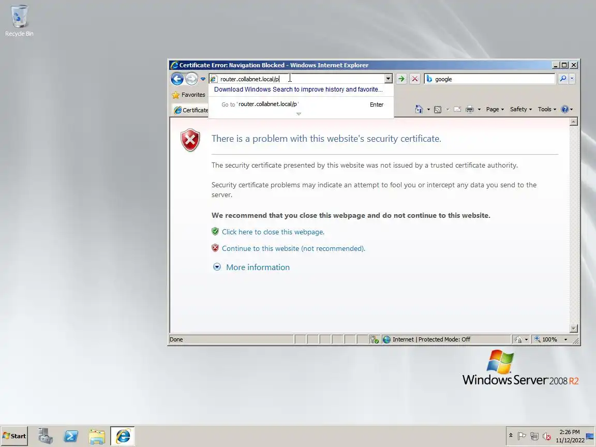This screenshot has width=596, height=447.
Task: Click the red shield error icon on page
Action: click(x=190, y=140)
